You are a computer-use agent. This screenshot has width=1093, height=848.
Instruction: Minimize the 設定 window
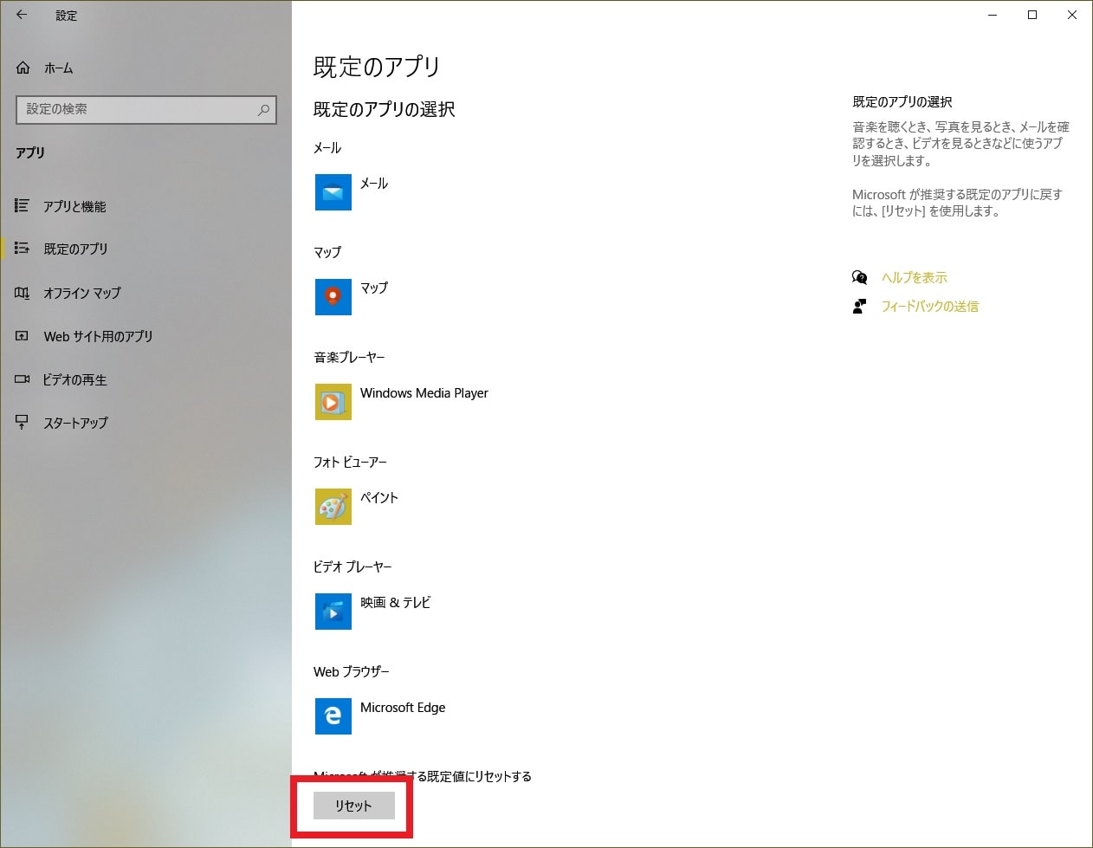click(993, 15)
